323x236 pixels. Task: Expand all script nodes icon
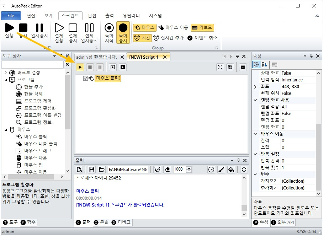click(x=220, y=67)
